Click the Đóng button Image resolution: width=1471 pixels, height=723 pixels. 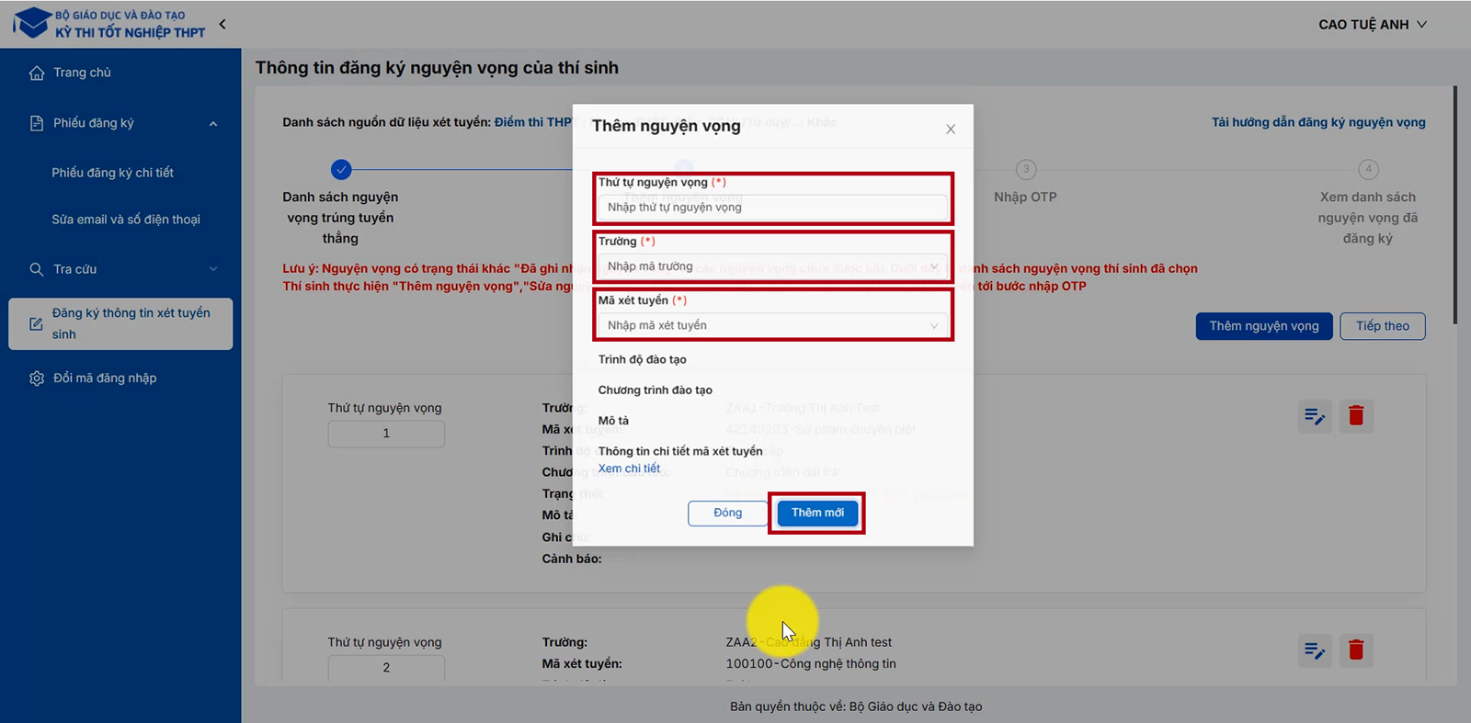pos(727,513)
